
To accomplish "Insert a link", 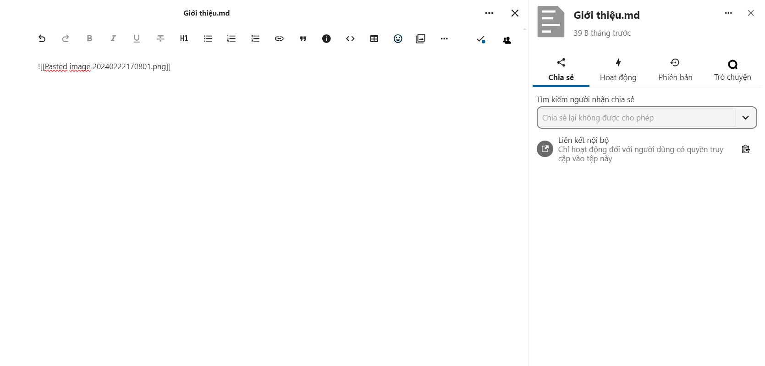I will [x=279, y=38].
